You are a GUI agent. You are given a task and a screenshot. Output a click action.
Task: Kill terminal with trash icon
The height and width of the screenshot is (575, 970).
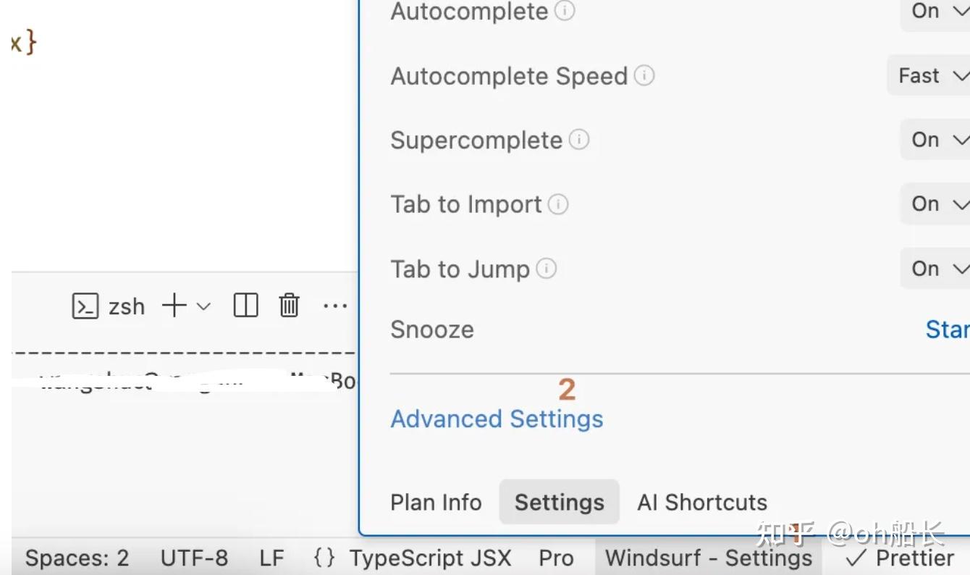pyautogui.click(x=289, y=306)
